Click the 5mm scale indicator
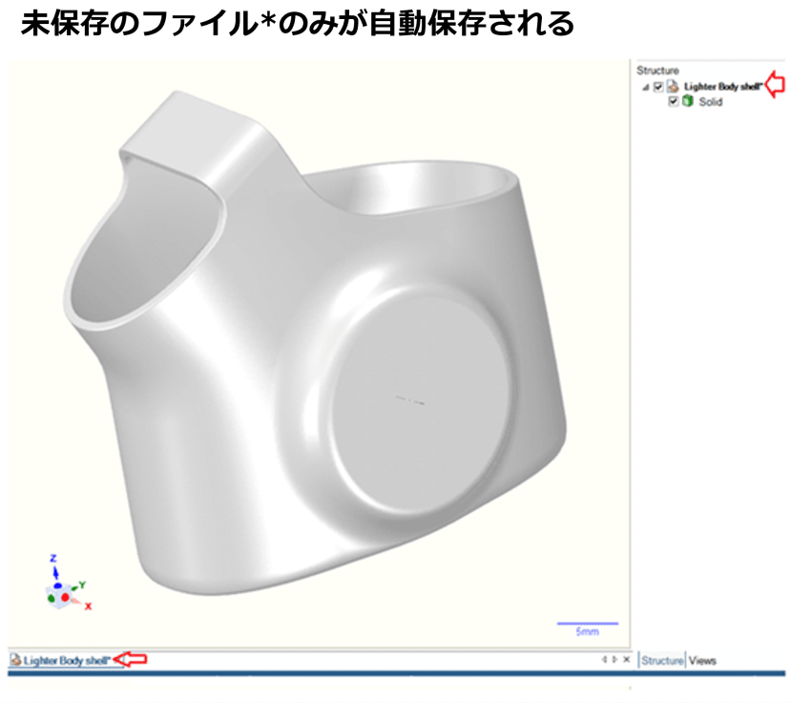The height and width of the screenshot is (703, 791). (587, 628)
